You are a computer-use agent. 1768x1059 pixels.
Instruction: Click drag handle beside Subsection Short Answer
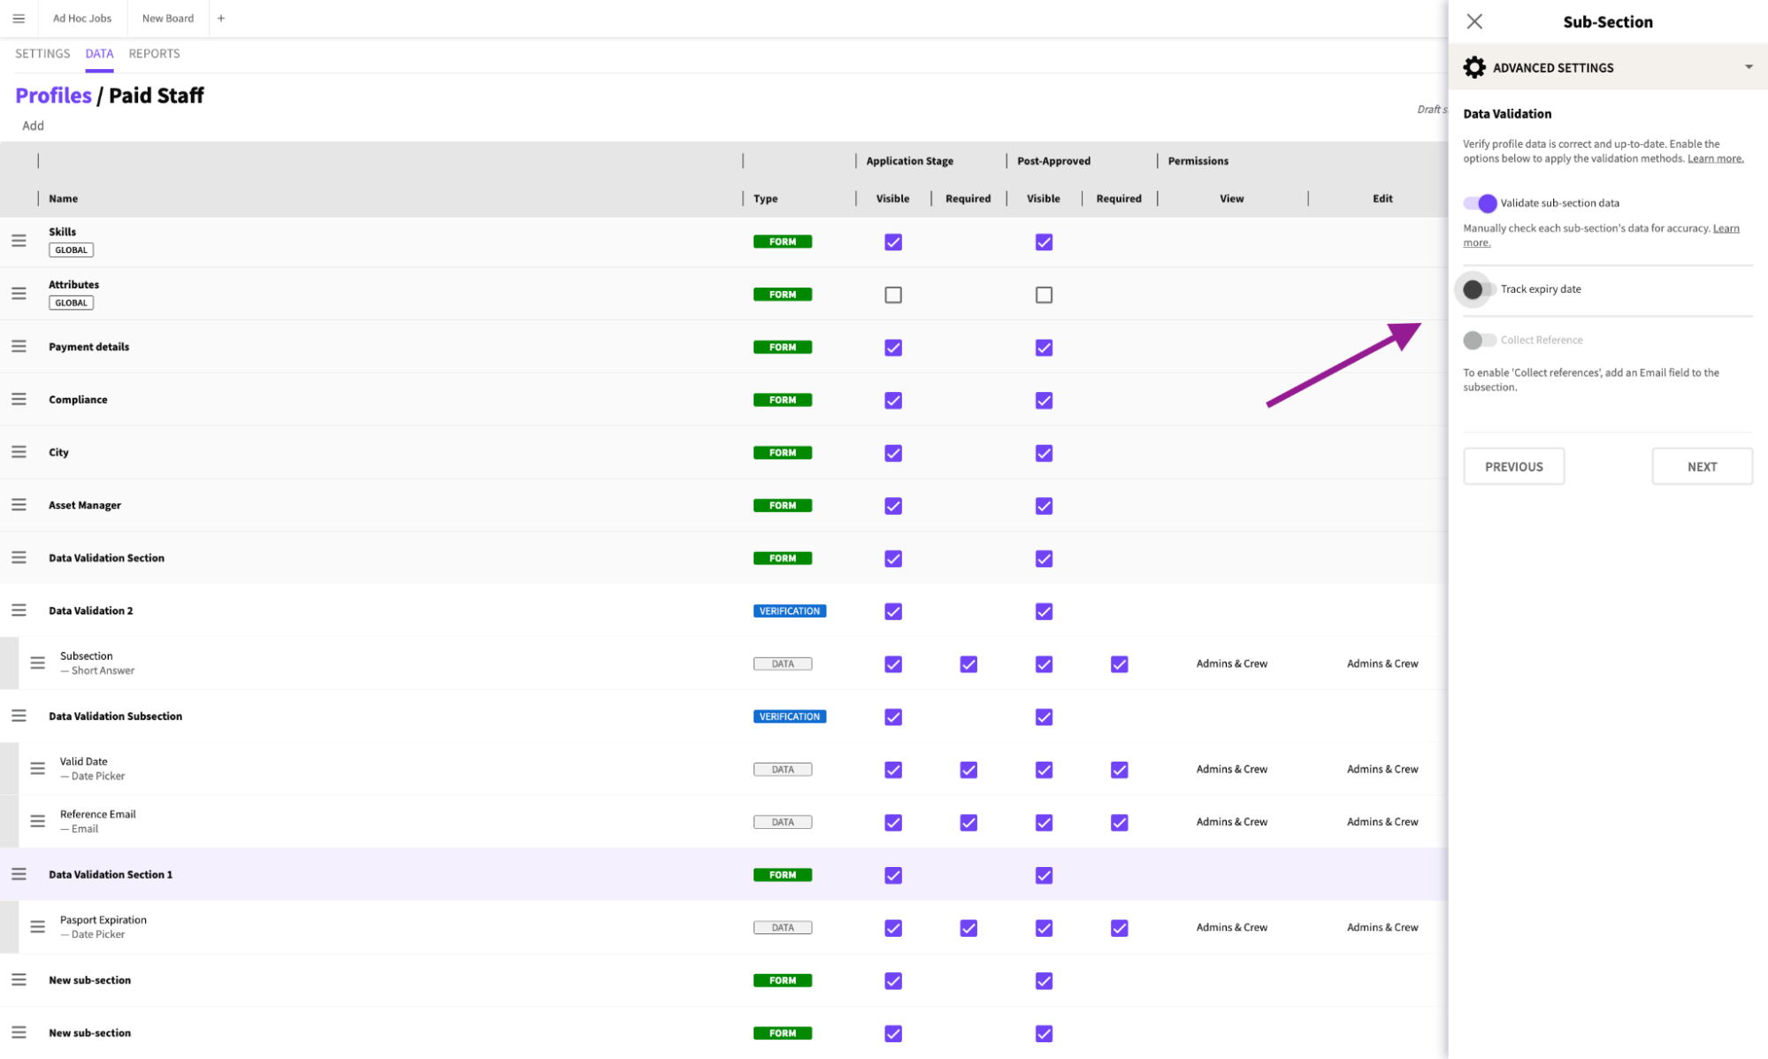point(37,663)
